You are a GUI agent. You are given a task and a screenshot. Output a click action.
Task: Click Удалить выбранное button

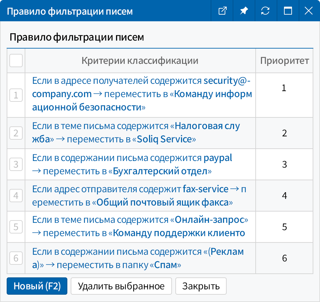point(121,286)
